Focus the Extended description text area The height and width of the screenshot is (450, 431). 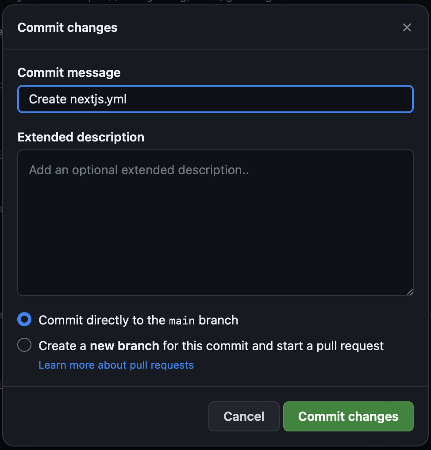coord(215,223)
